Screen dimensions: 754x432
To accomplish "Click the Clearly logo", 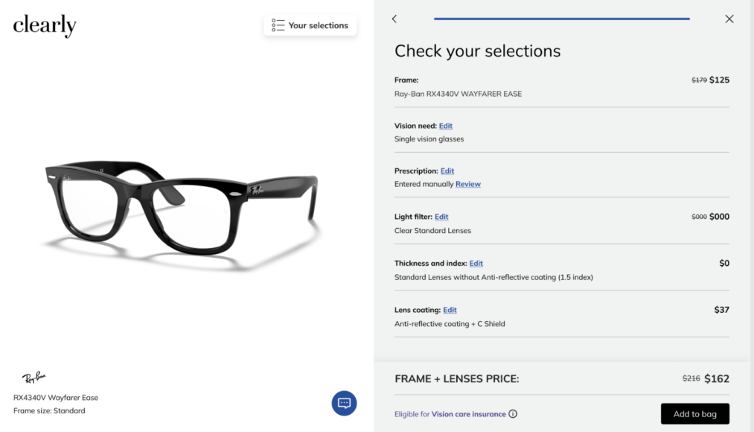I will (x=44, y=25).
